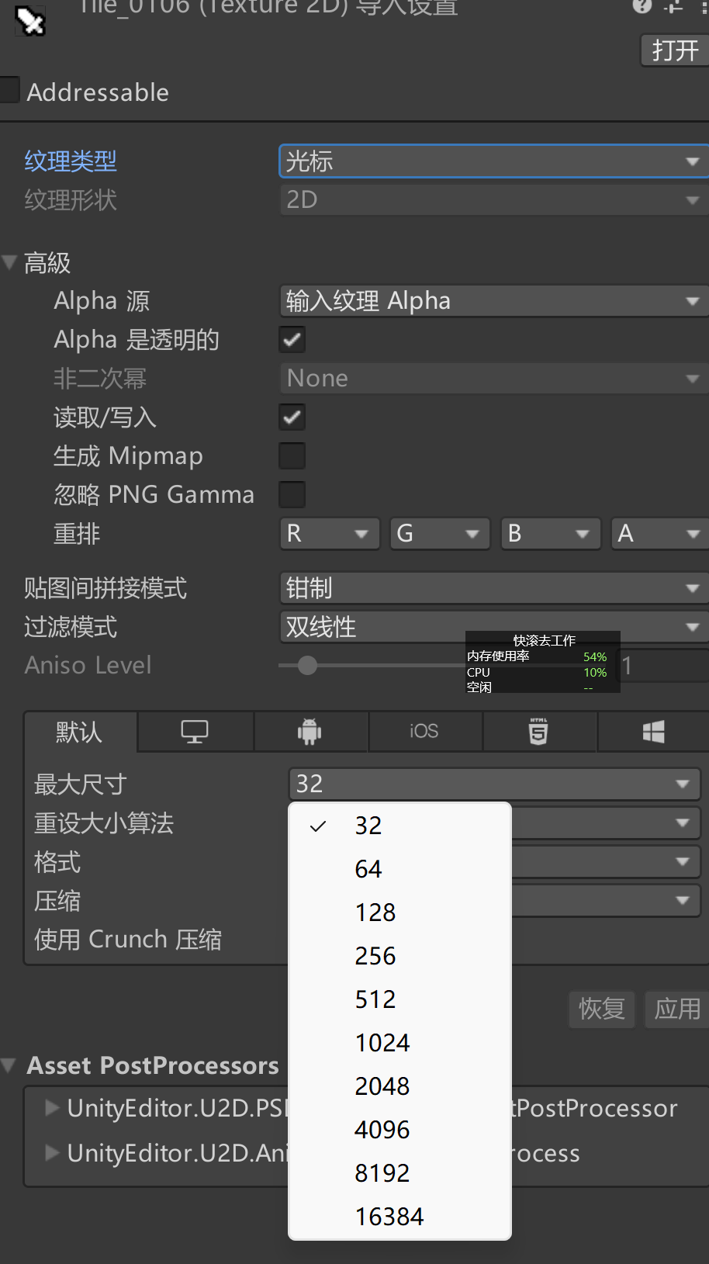The width and height of the screenshot is (709, 1264).
Task: Click the sword texture thumbnail icon
Action: [31, 21]
